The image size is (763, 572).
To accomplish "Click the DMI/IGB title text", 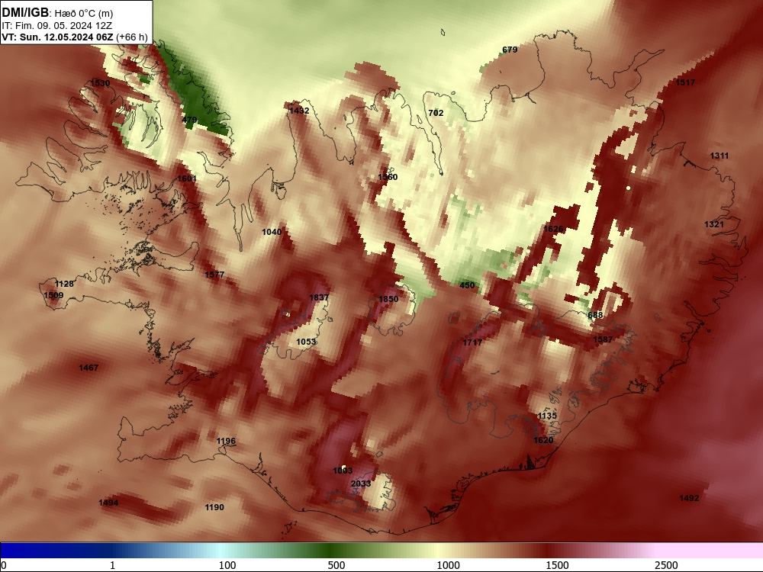I will point(25,13).
